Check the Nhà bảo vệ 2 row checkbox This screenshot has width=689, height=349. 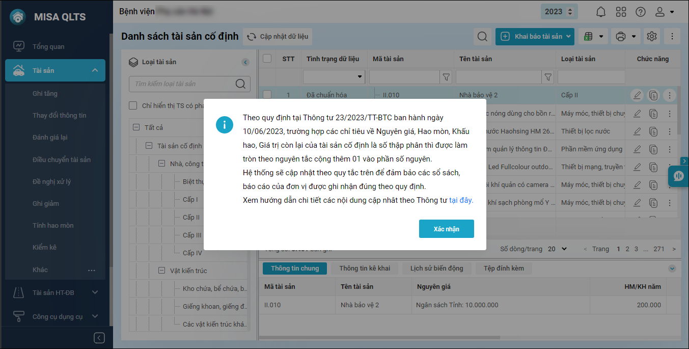pos(267,95)
